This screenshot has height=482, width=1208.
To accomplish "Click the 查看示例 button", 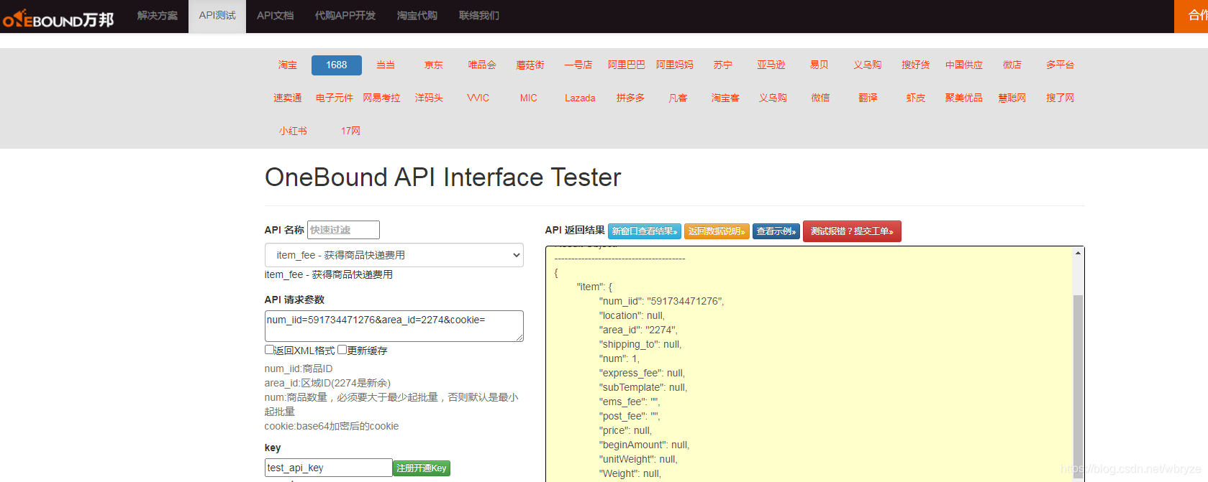I will (x=776, y=231).
